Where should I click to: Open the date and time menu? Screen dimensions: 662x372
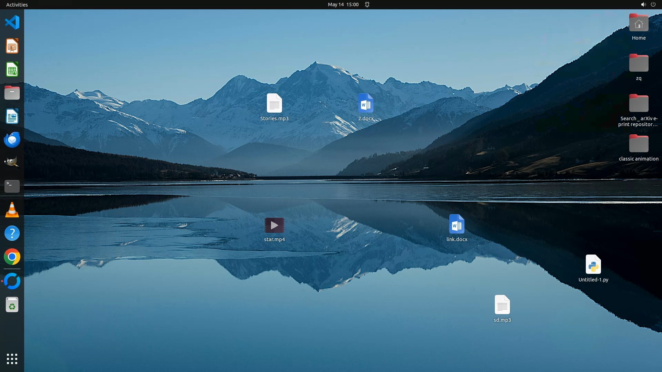coord(343,4)
